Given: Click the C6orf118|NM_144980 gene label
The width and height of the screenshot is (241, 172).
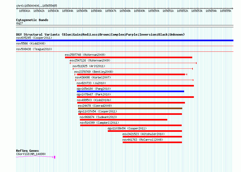Looking at the screenshot, I should (31, 154).
